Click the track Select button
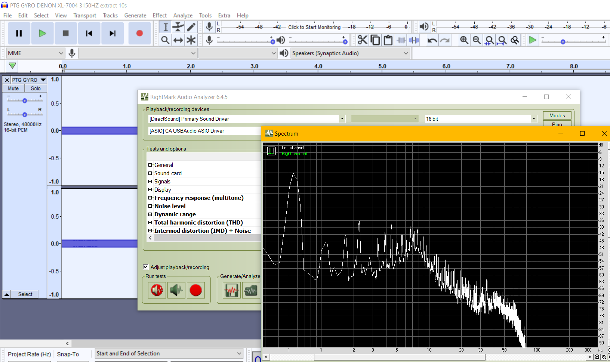 pyautogui.click(x=25, y=294)
